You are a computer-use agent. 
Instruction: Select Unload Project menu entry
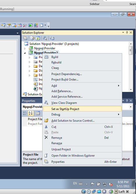pos(82,149)
